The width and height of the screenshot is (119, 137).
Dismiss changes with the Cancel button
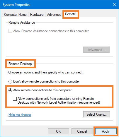click(x=82, y=131)
